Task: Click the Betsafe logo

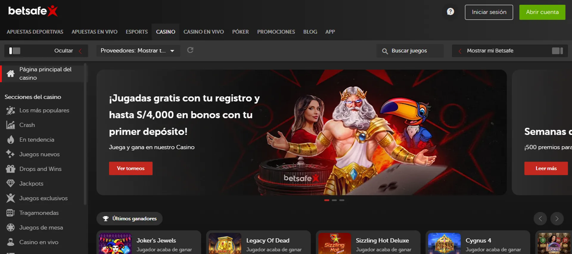Action: [33, 11]
